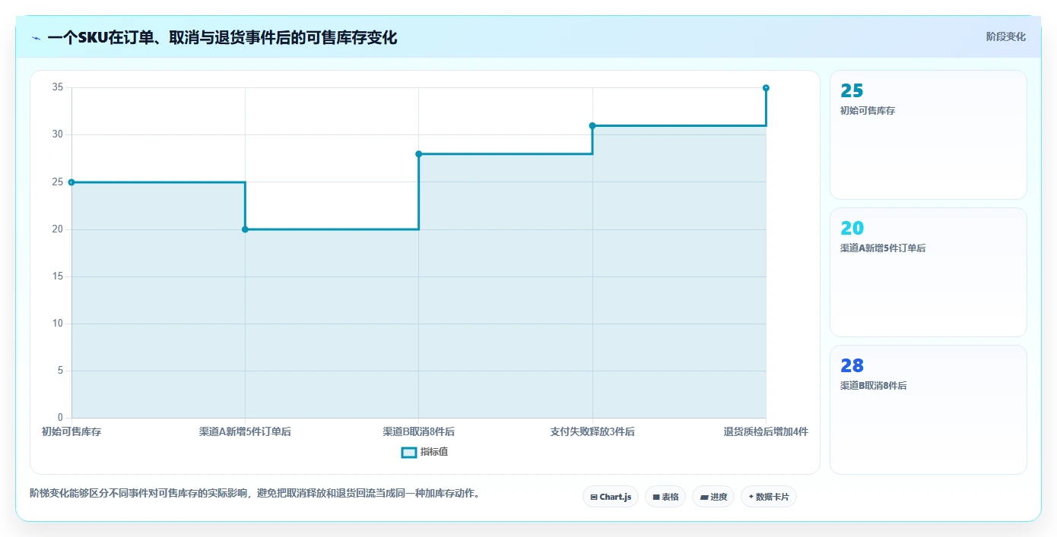This screenshot has width=1057, height=537.
Task: Click the chart title 一个SKU在订单、取消与退货事件后的可售库存变化
Action: point(222,37)
